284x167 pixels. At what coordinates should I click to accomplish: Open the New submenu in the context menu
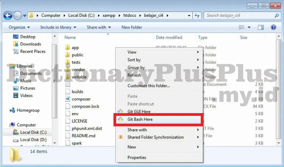point(159,147)
